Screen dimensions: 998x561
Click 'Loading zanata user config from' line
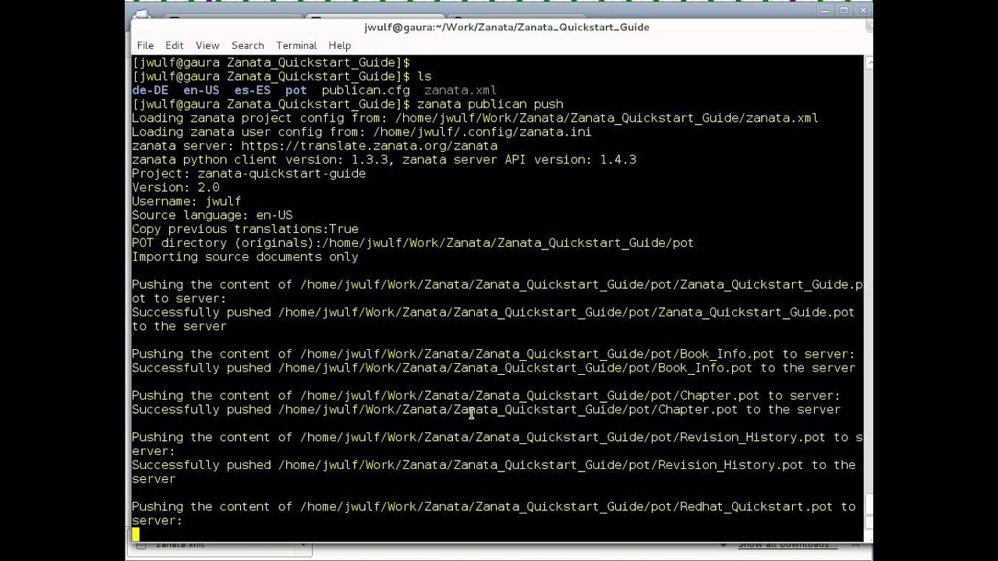coord(362,132)
